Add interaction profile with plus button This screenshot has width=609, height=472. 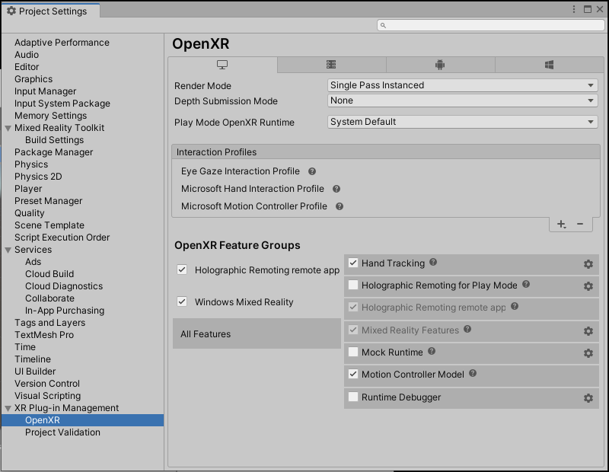(561, 224)
